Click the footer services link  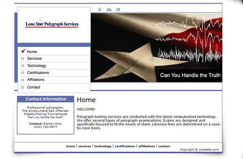click(x=85, y=146)
